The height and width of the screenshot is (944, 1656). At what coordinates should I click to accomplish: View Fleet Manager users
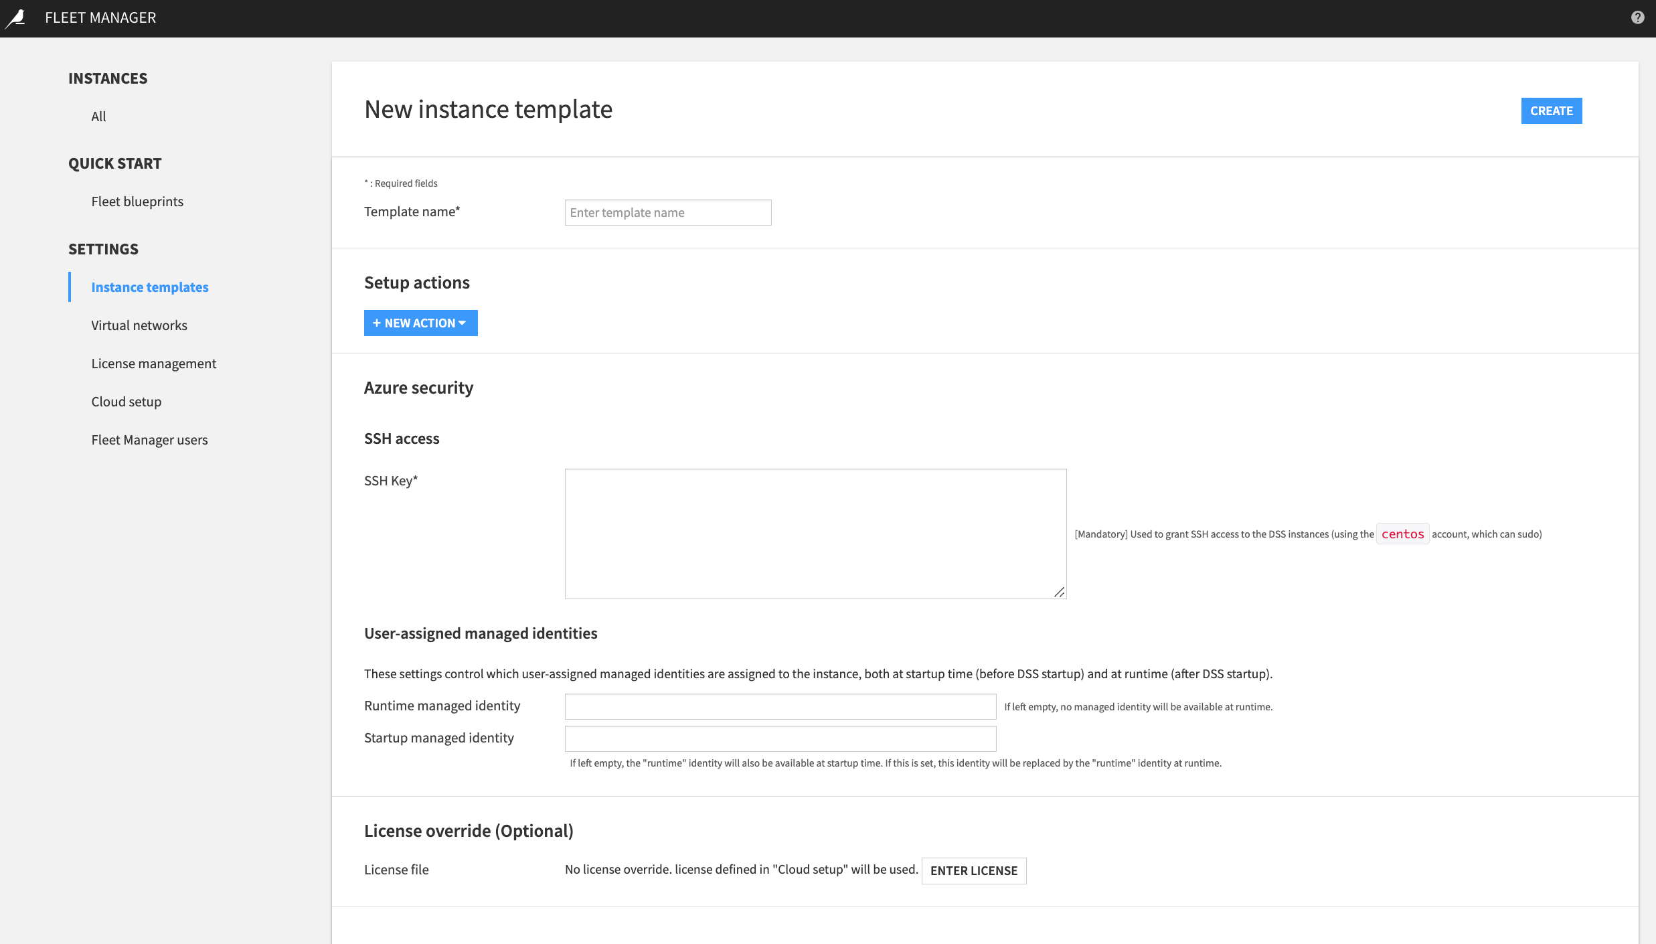[x=149, y=439]
